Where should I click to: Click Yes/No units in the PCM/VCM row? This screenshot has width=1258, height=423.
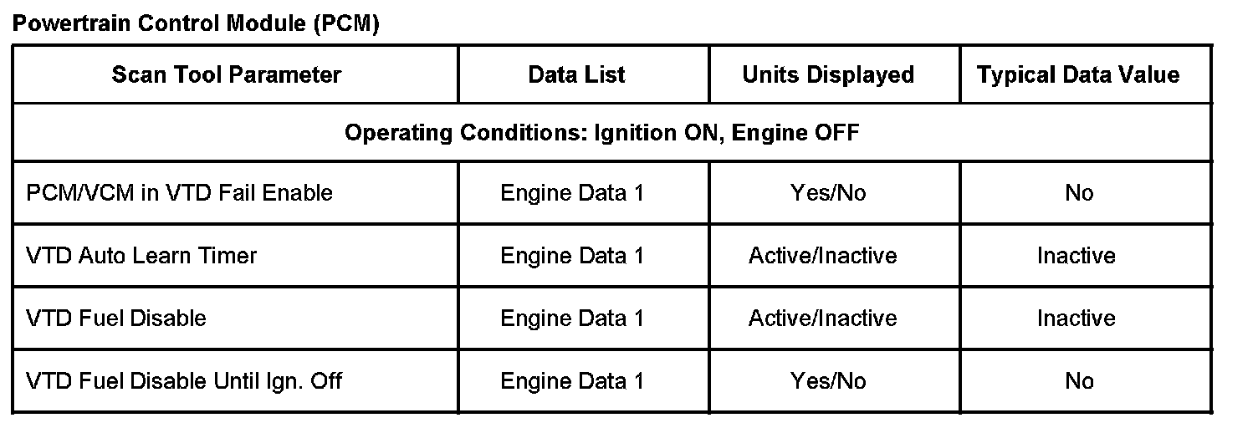point(828,193)
